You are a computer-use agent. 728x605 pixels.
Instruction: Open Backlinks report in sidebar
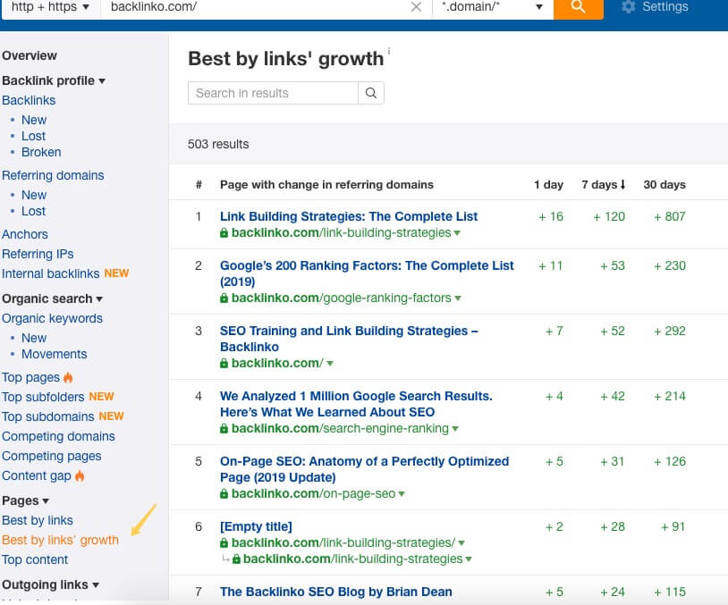pos(29,100)
